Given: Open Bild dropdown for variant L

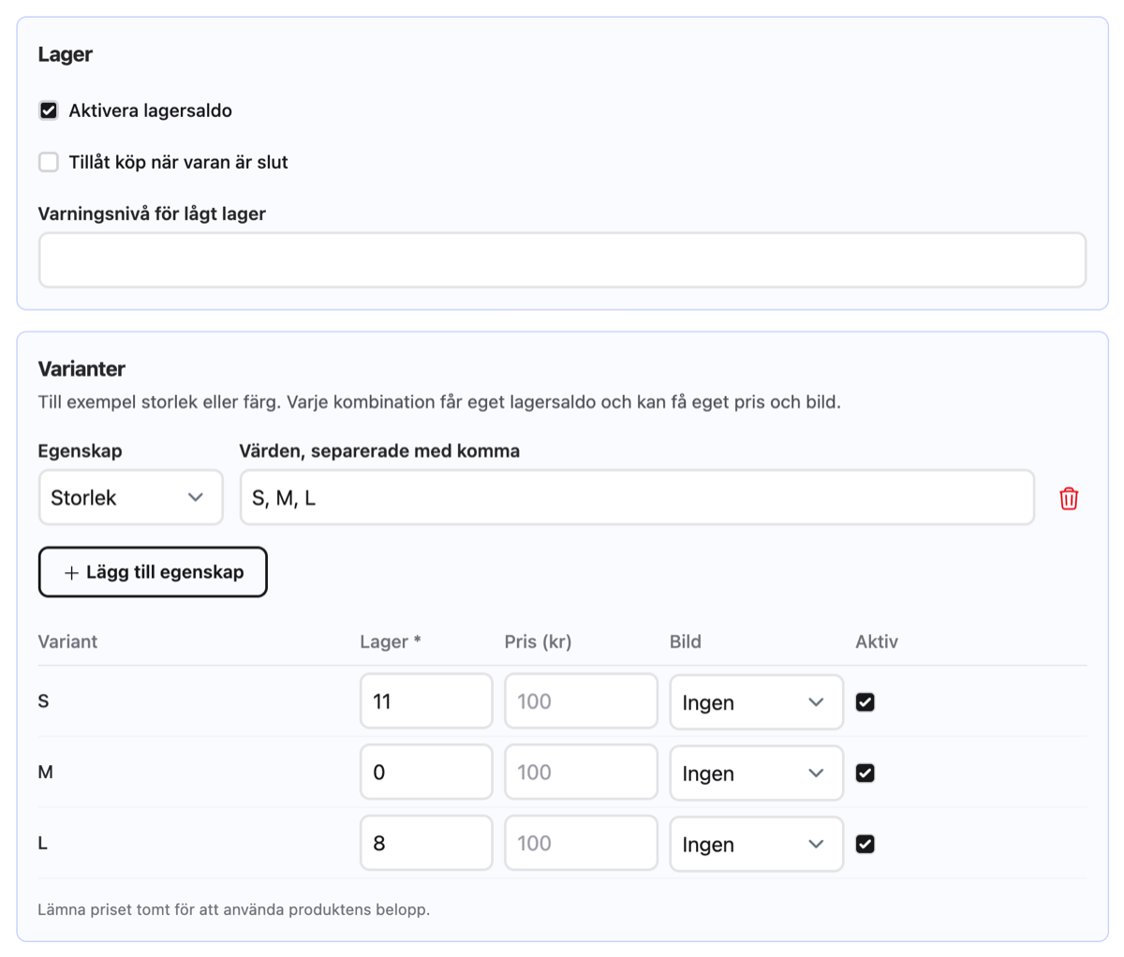Looking at the screenshot, I should 756,844.
